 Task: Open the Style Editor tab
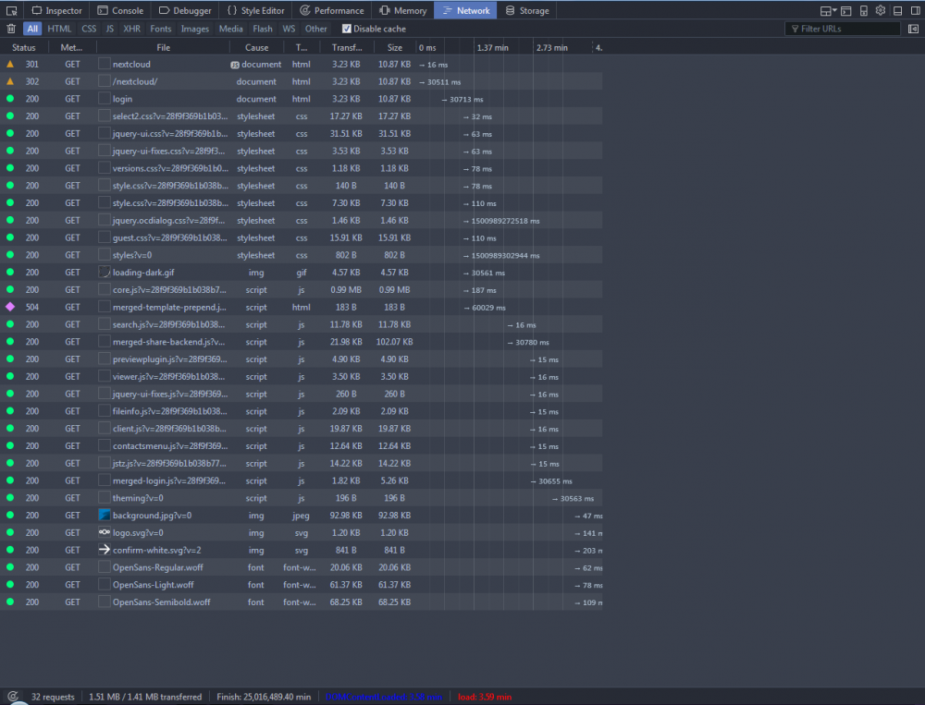pyautogui.click(x=255, y=10)
